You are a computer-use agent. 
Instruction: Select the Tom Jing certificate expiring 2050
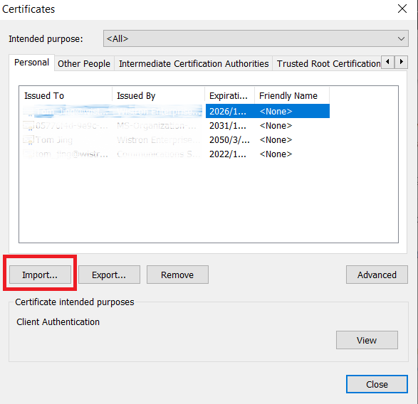176,140
